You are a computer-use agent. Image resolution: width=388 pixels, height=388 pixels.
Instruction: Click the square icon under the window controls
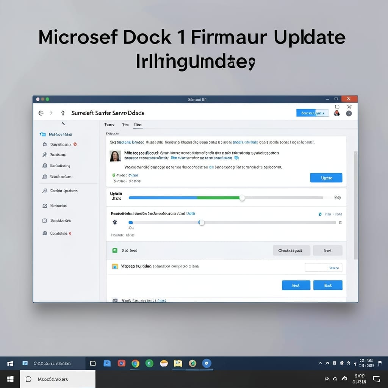[337, 106]
